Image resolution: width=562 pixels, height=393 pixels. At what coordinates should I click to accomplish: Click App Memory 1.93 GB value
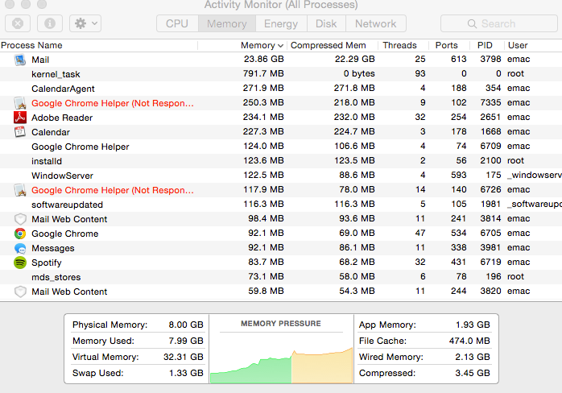point(473,325)
